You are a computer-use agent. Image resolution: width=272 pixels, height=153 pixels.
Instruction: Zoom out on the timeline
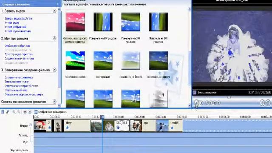click(18, 112)
